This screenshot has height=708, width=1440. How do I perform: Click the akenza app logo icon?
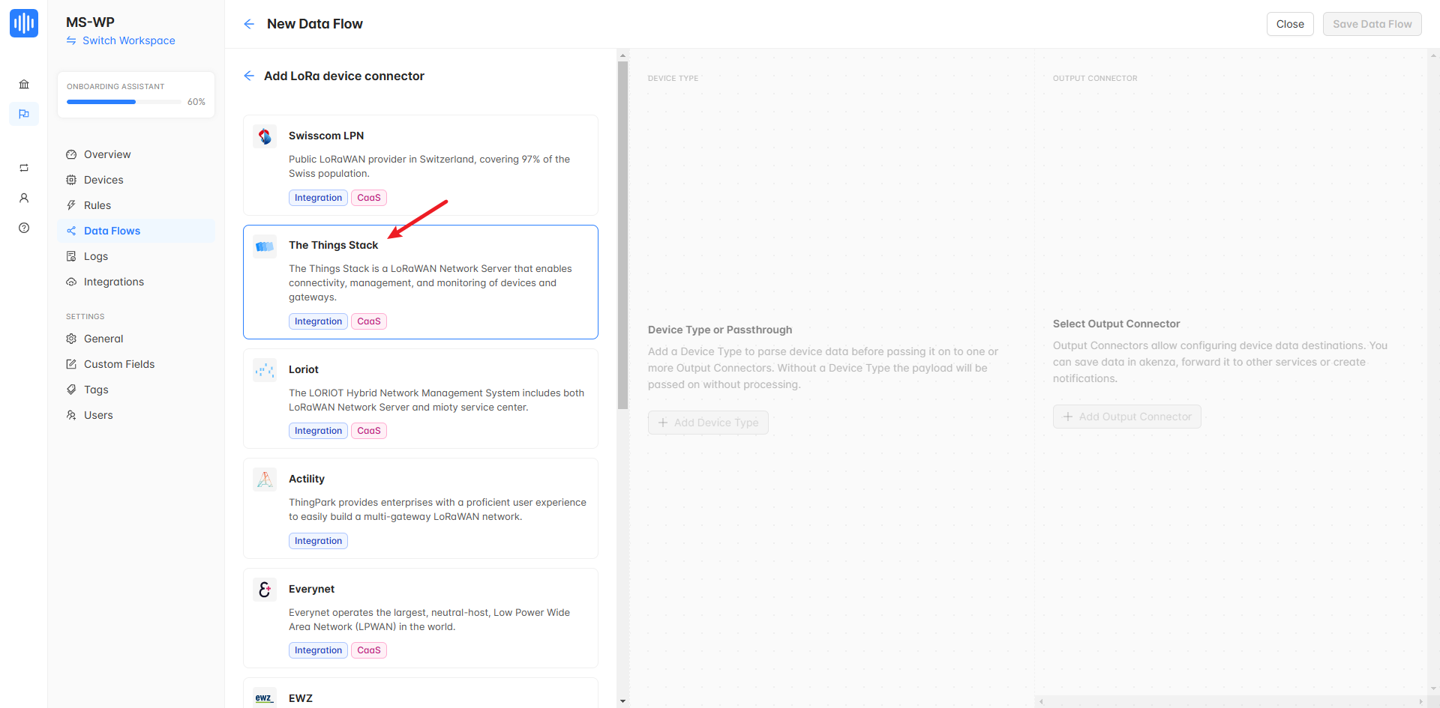[x=24, y=23]
